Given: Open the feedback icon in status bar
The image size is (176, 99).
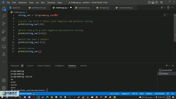Looking at the screenshot, I should (x=168, y=94).
